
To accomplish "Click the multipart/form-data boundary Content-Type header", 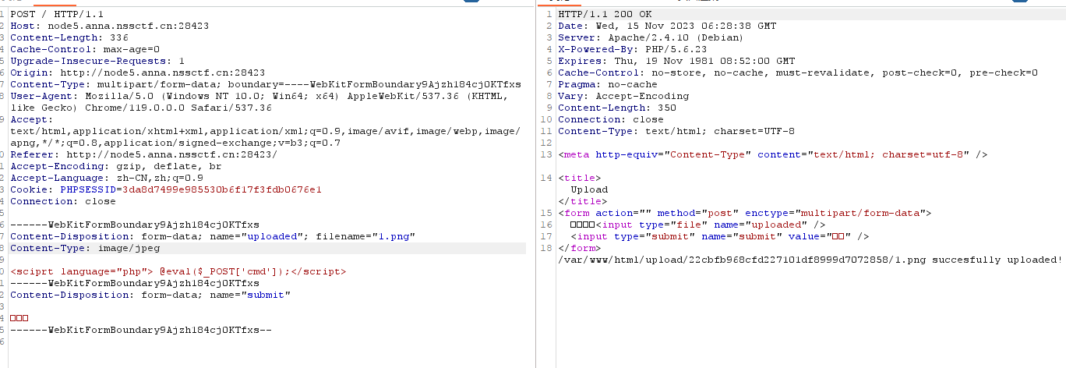I will tap(266, 84).
